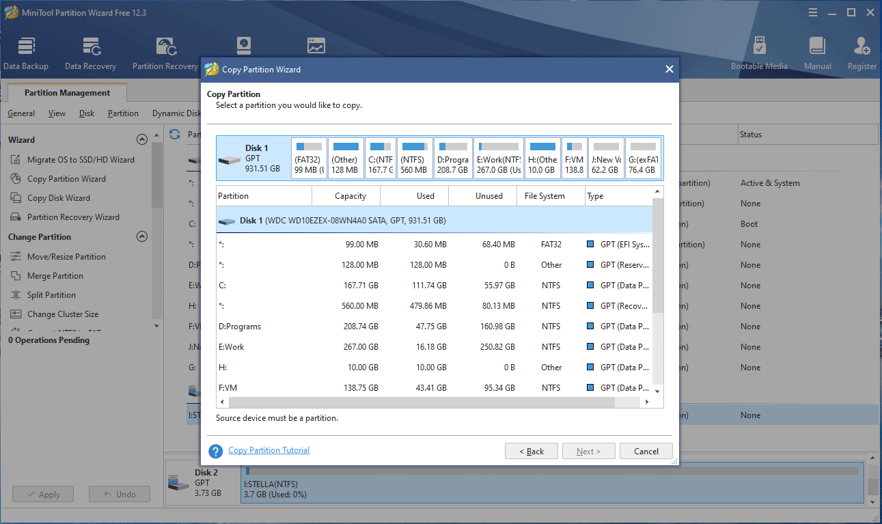
Task: Select the Partition Management tab
Action: (67, 93)
